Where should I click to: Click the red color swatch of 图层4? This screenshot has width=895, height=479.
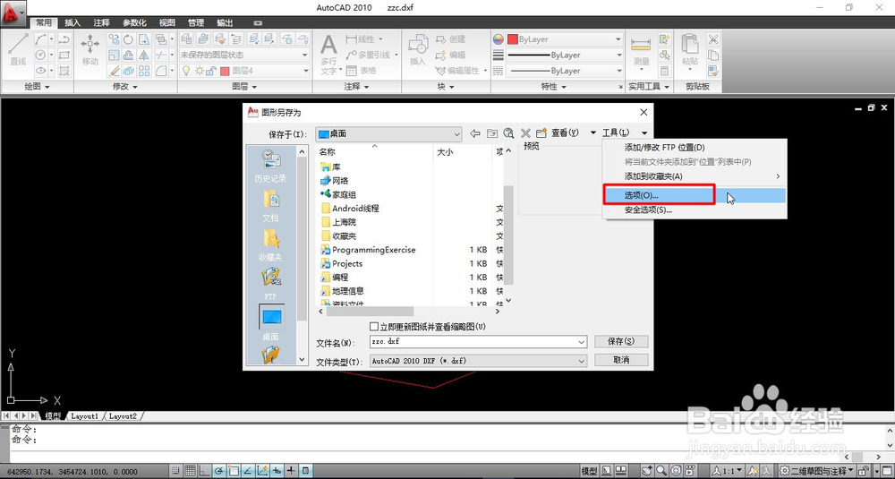click(225, 72)
